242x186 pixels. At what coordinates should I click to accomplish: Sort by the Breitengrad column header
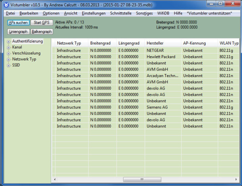tap(100, 43)
